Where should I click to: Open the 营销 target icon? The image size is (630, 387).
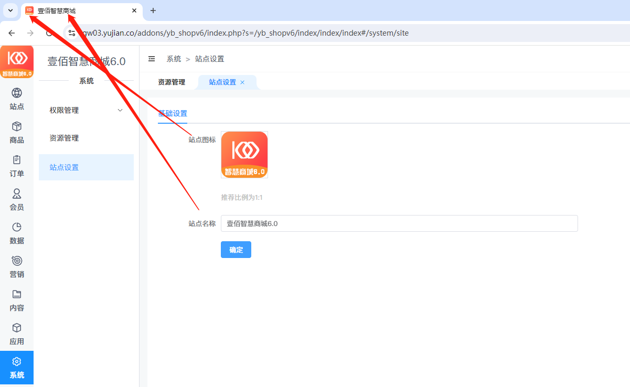[17, 261]
